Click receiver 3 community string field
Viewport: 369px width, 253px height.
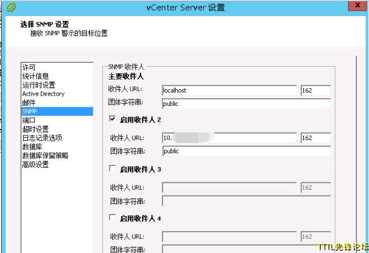point(246,201)
